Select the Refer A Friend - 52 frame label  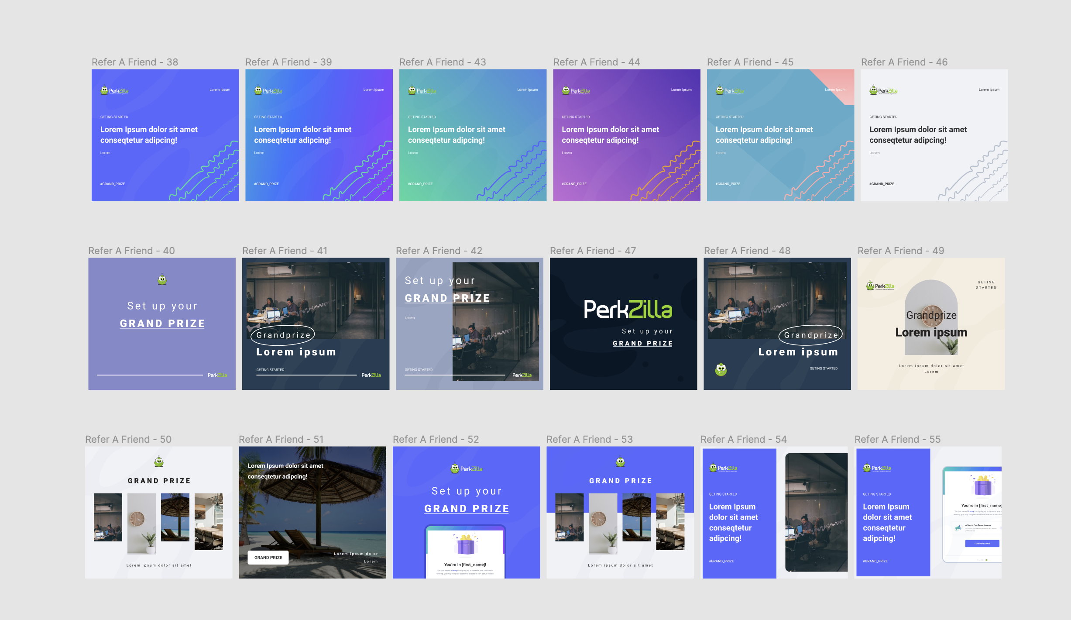pyautogui.click(x=436, y=439)
